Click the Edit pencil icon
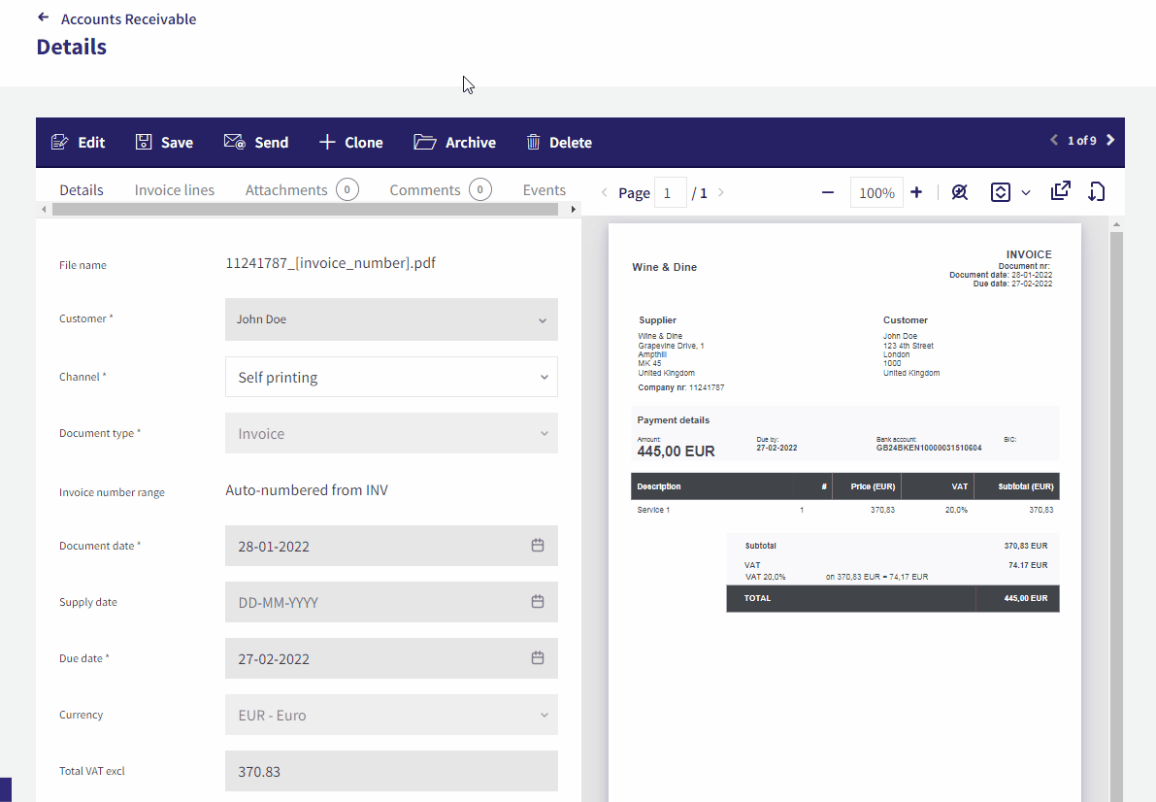This screenshot has width=1156, height=802. click(60, 142)
